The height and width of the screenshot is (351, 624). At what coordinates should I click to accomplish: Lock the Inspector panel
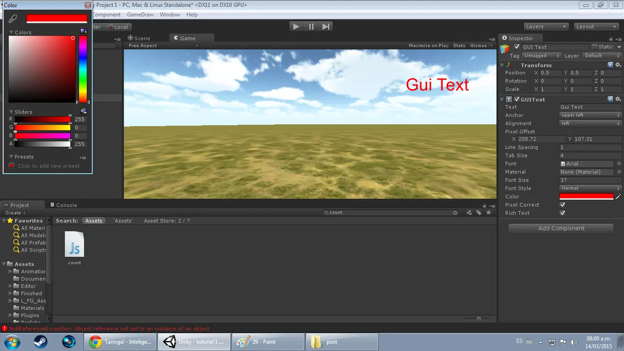pyautogui.click(x=611, y=39)
